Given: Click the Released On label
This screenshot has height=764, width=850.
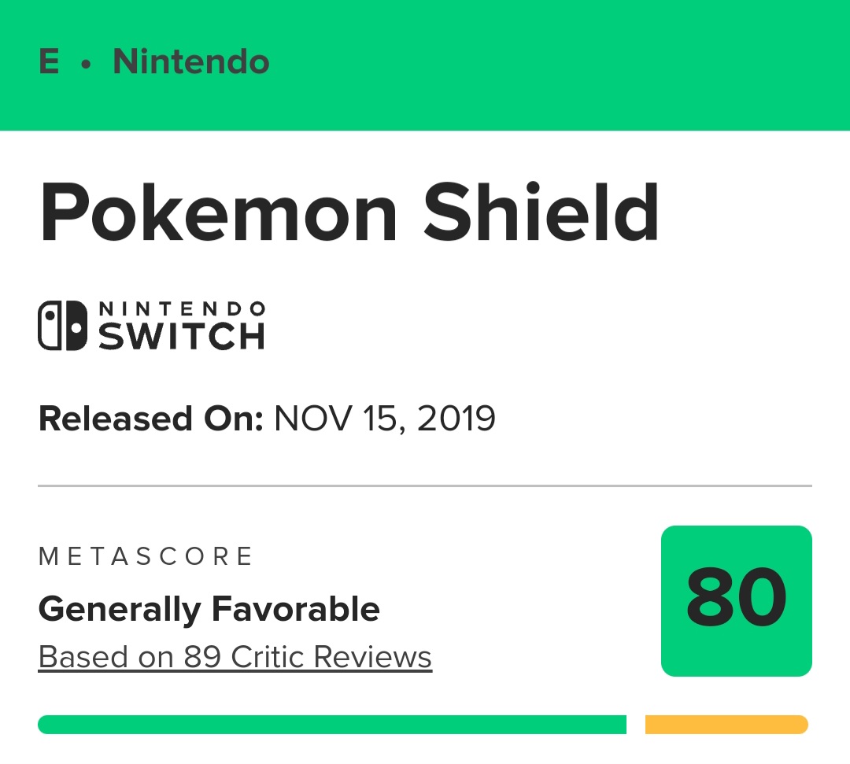Looking at the screenshot, I should [x=151, y=419].
